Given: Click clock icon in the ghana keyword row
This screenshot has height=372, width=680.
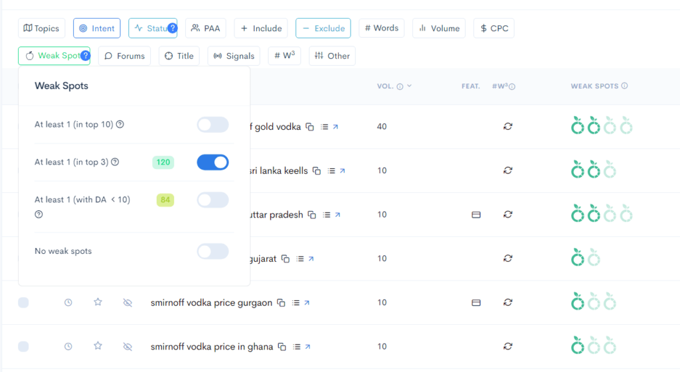Looking at the screenshot, I should pyautogui.click(x=68, y=346).
